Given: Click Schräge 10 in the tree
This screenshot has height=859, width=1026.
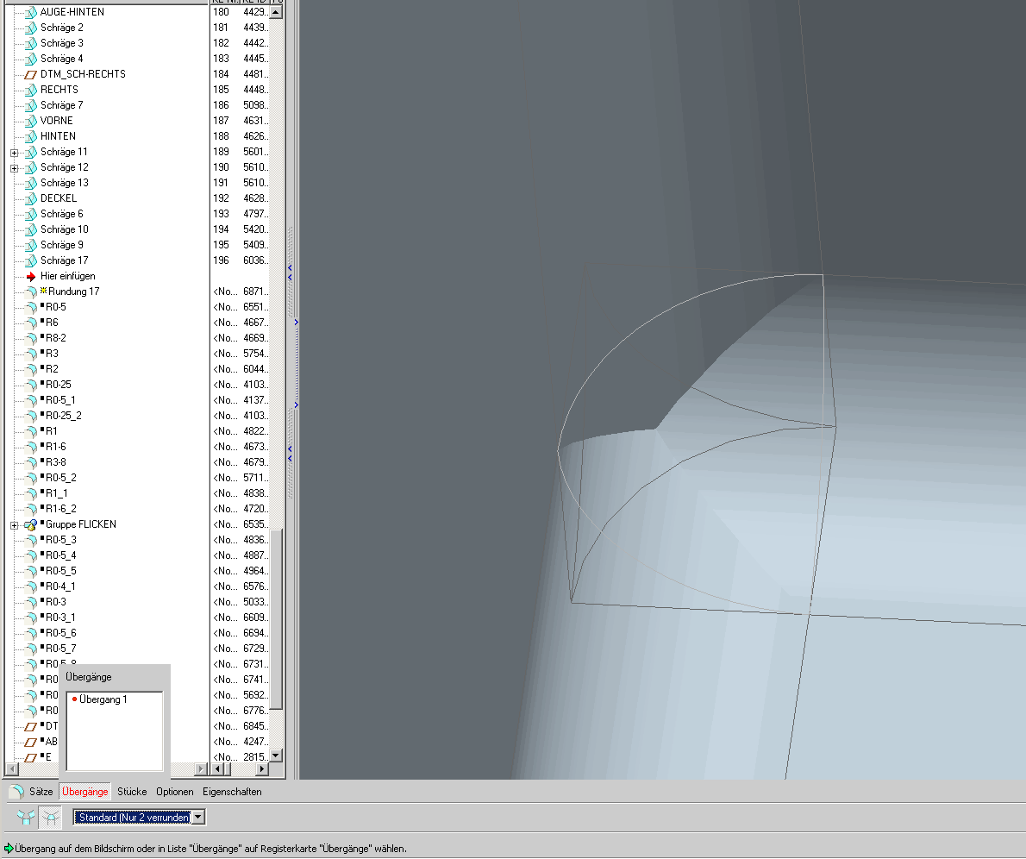Looking at the screenshot, I should [65, 229].
